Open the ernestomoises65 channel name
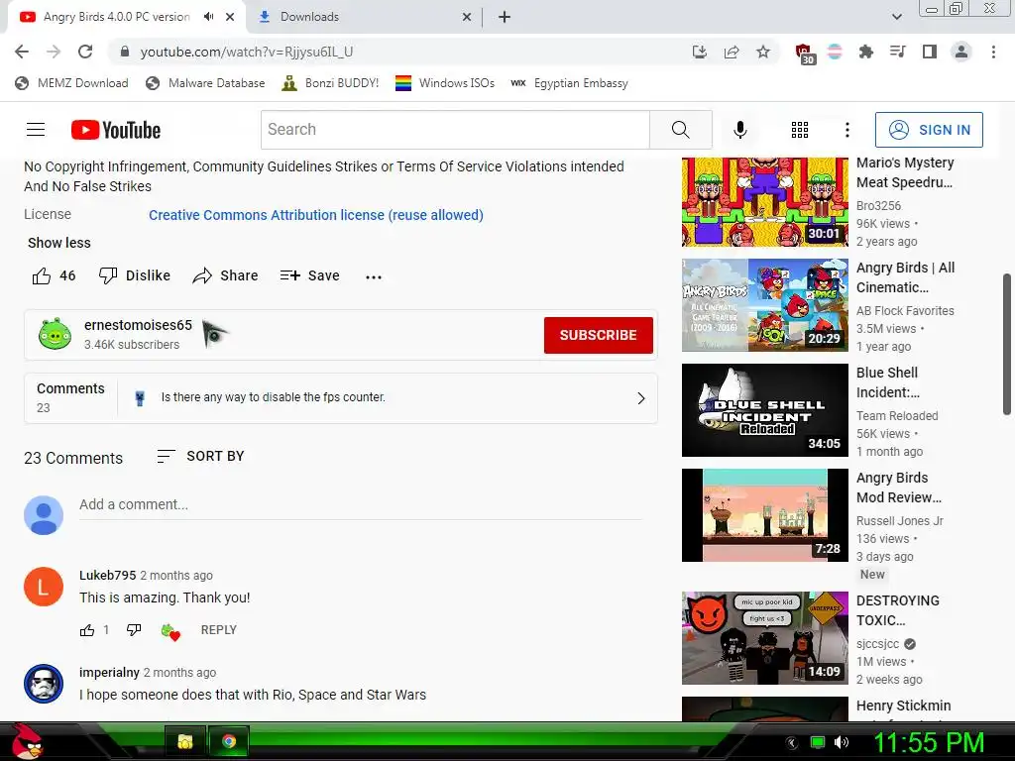Screen dimensions: 1015x761 click(x=138, y=325)
